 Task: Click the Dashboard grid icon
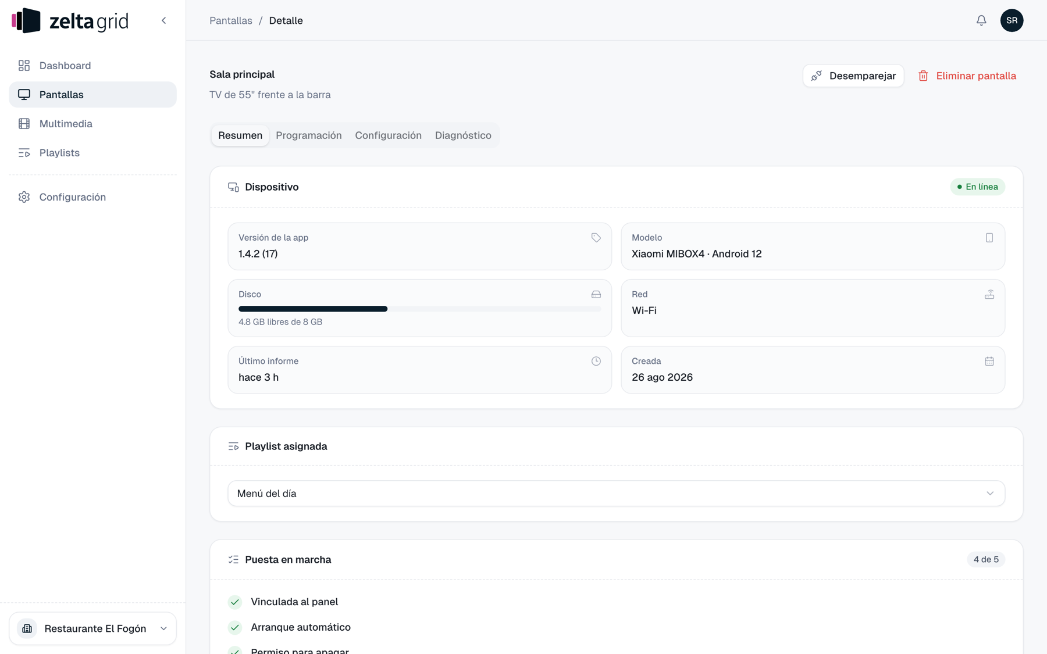(24, 66)
